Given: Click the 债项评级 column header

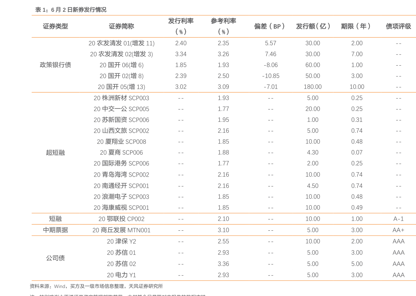Looking at the screenshot, I should (x=398, y=26).
